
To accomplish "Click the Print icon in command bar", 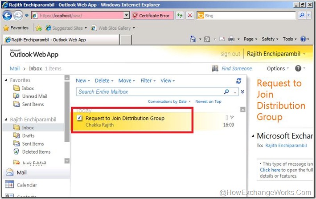I will (x=231, y=39).
